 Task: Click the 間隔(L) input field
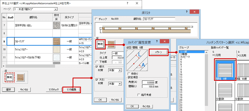click(x=148, y=87)
